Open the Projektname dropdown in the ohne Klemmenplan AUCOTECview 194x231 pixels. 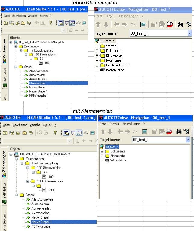tap(190, 33)
